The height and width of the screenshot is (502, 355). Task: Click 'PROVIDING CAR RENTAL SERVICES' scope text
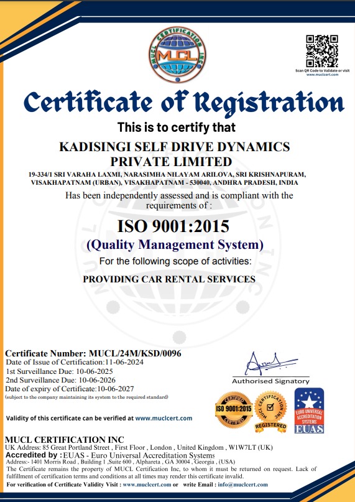[169, 279]
